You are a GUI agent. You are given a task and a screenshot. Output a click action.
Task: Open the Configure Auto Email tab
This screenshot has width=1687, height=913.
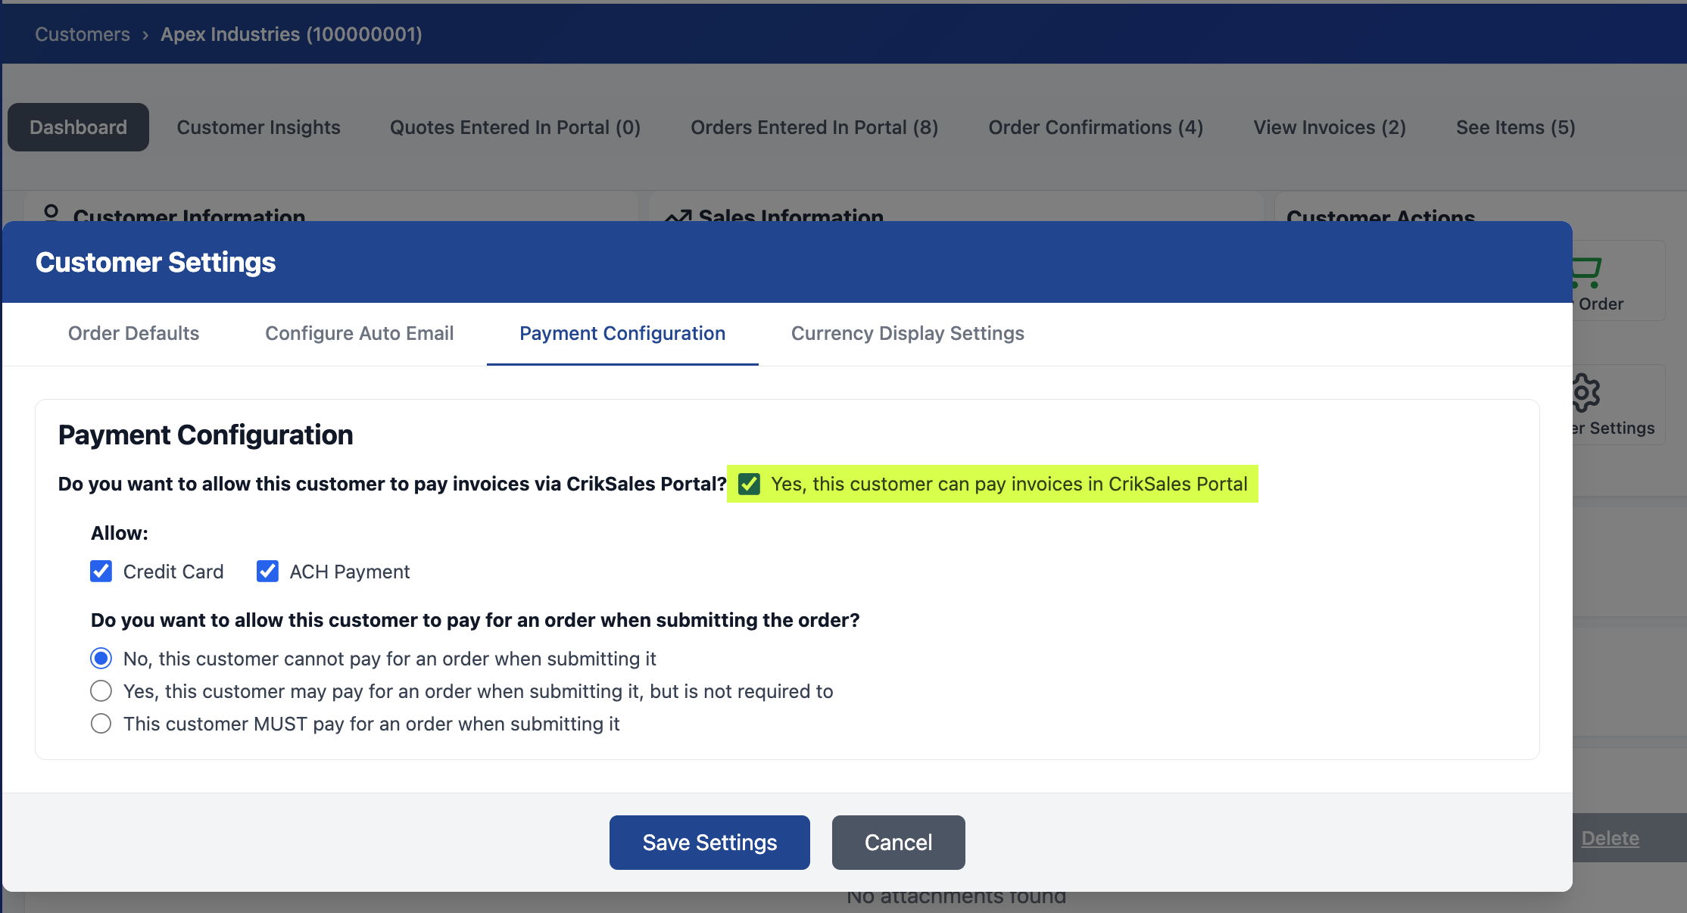(x=359, y=333)
